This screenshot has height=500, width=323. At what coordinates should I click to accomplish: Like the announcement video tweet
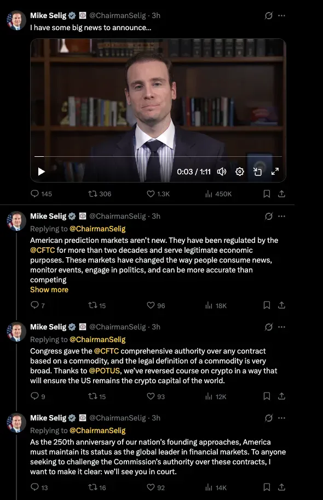[x=151, y=194]
